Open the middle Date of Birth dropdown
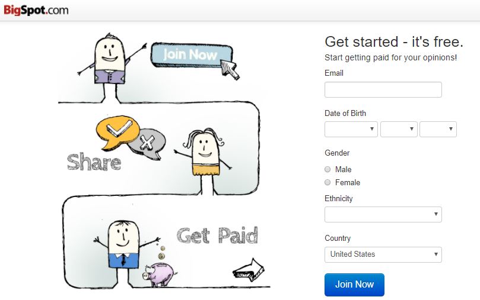 399,129
